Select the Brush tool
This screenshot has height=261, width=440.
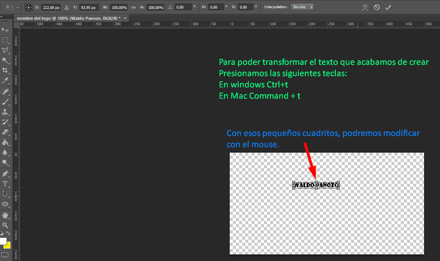click(5, 102)
